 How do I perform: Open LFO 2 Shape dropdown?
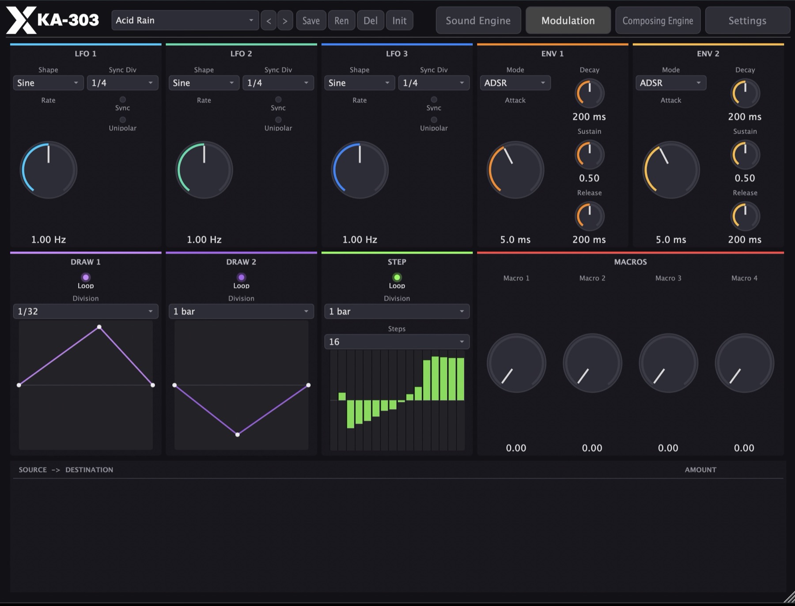pyautogui.click(x=204, y=83)
